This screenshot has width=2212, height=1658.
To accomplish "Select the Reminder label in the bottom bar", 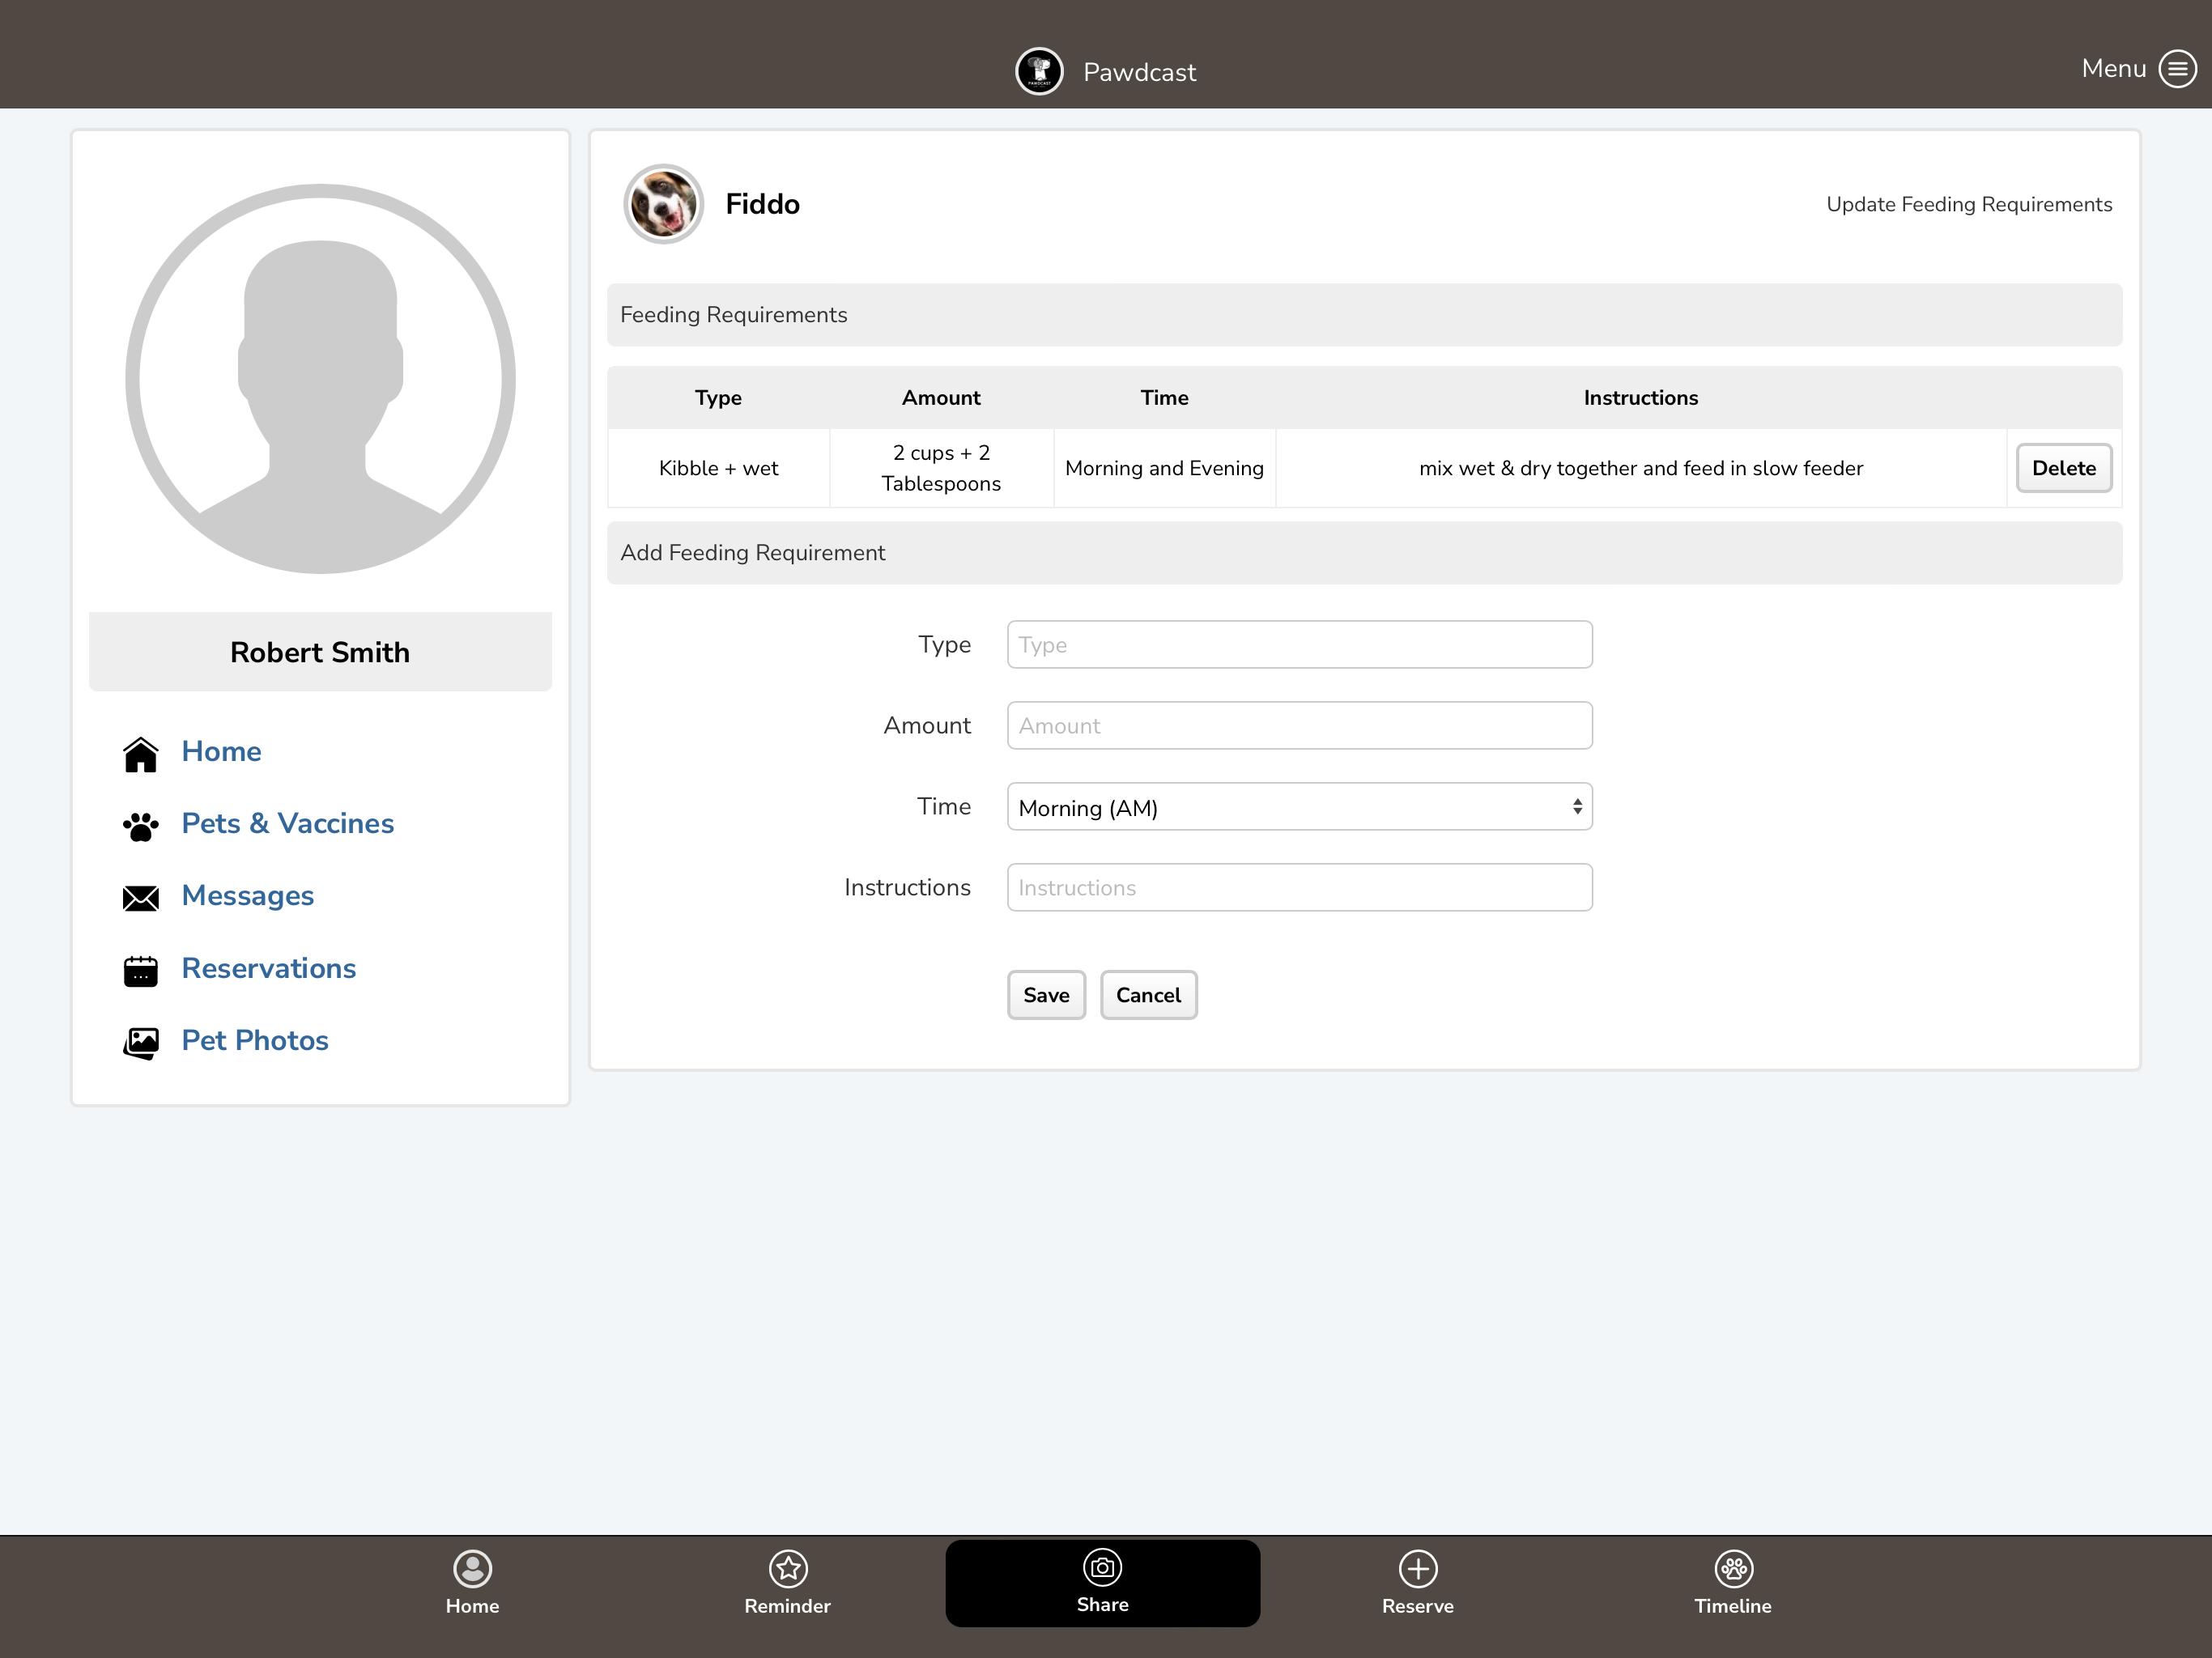I will (x=787, y=1606).
